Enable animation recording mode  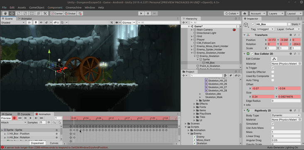coord(14,118)
